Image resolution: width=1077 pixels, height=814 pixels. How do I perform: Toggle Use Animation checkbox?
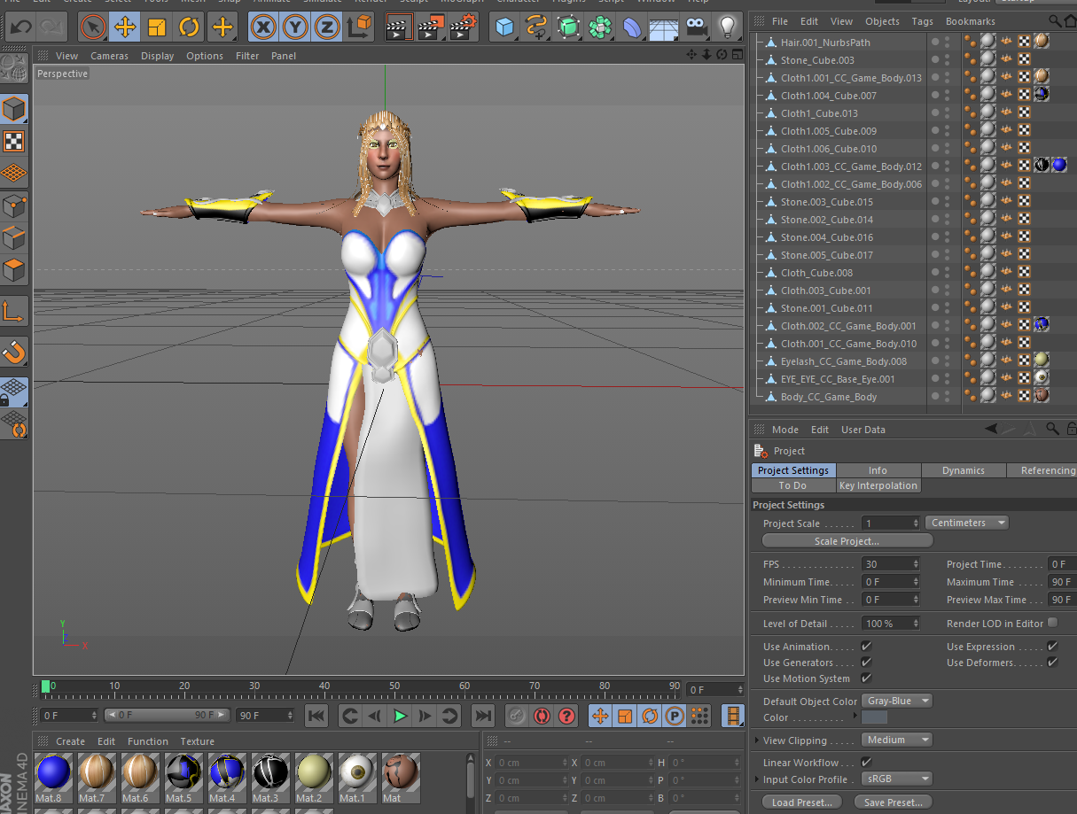[866, 647]
